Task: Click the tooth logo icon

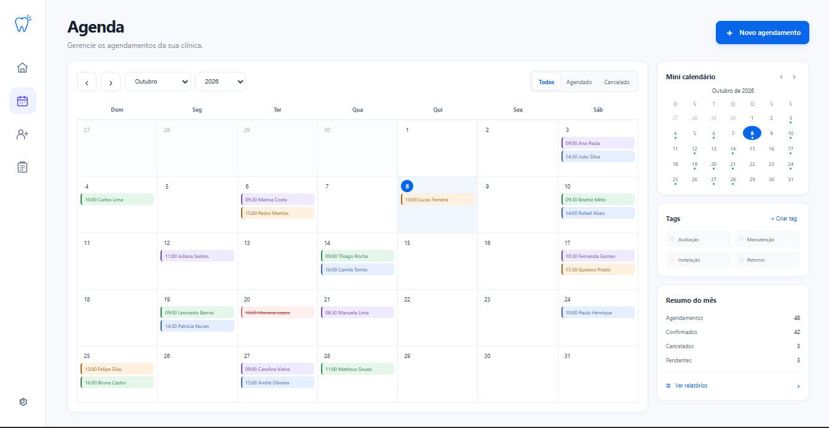Action: (x=23, y=24)
